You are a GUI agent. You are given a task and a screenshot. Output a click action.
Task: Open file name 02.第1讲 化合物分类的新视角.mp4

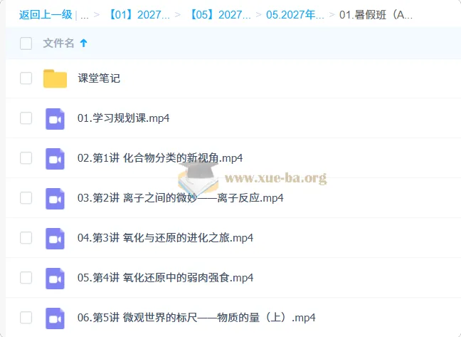[160, 158]
